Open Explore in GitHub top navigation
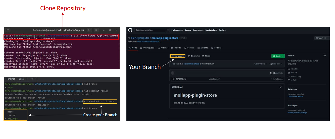The height and width of the screenshot is (139, 335). coord(222,30)
